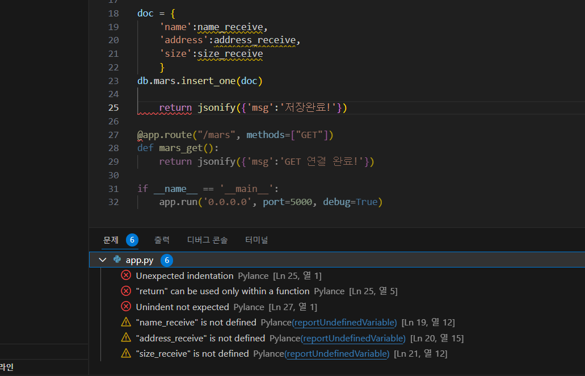Select '"size_receive" is not defined' warning
The height and width of the screenshot is (376, 585).
click(x=192, y=354)
